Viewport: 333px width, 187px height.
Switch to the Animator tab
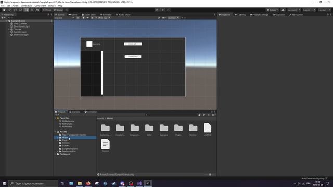click(x=106, y=15)
